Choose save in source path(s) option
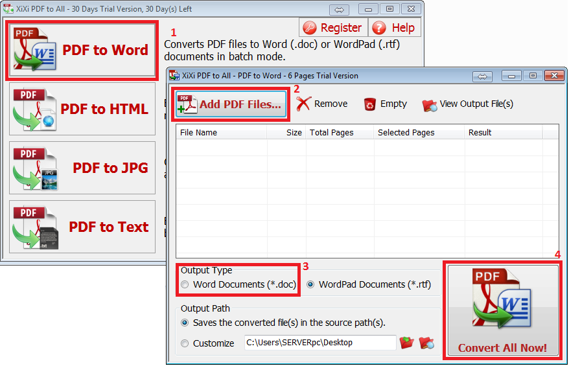Screen dimensions: 569x366 (185, 323)
